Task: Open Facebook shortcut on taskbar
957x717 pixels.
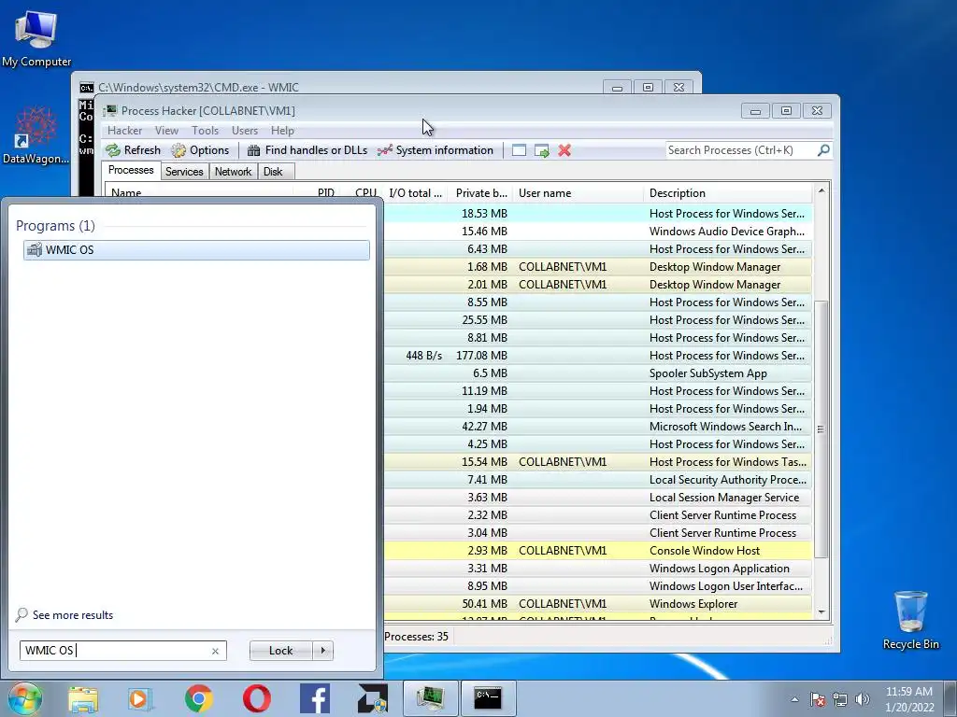Action: pos(315,698)
